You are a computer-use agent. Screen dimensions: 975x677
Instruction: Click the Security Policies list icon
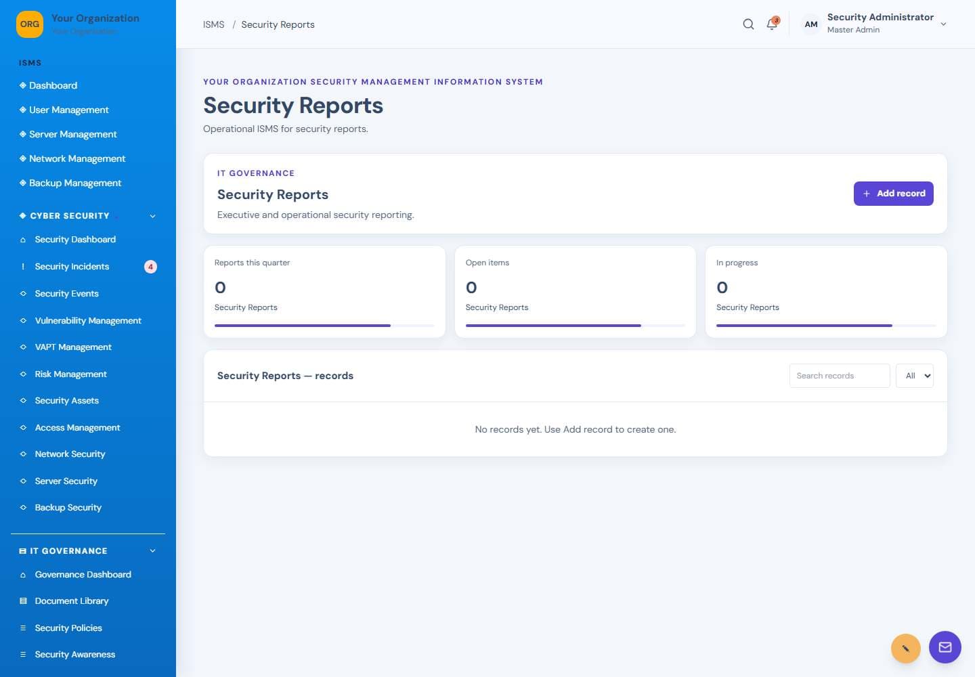click(23, 628)
